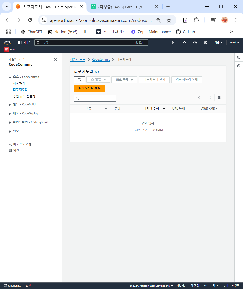Image resolution: width=243 pixels, height=289 pixels.
Task: Reload the browser page
Action: [30, 20]
